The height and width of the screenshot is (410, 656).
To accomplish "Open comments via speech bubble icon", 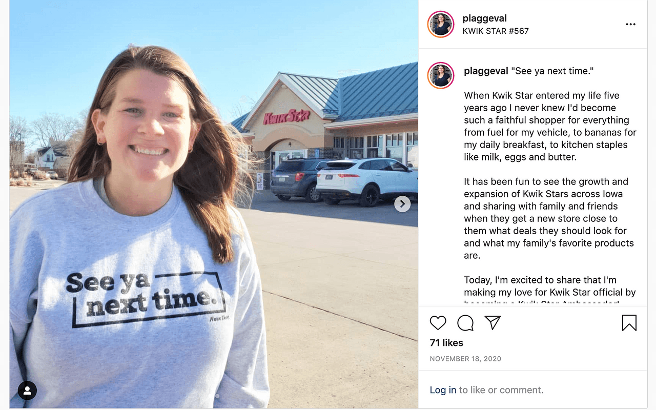I will click(465, 323).
